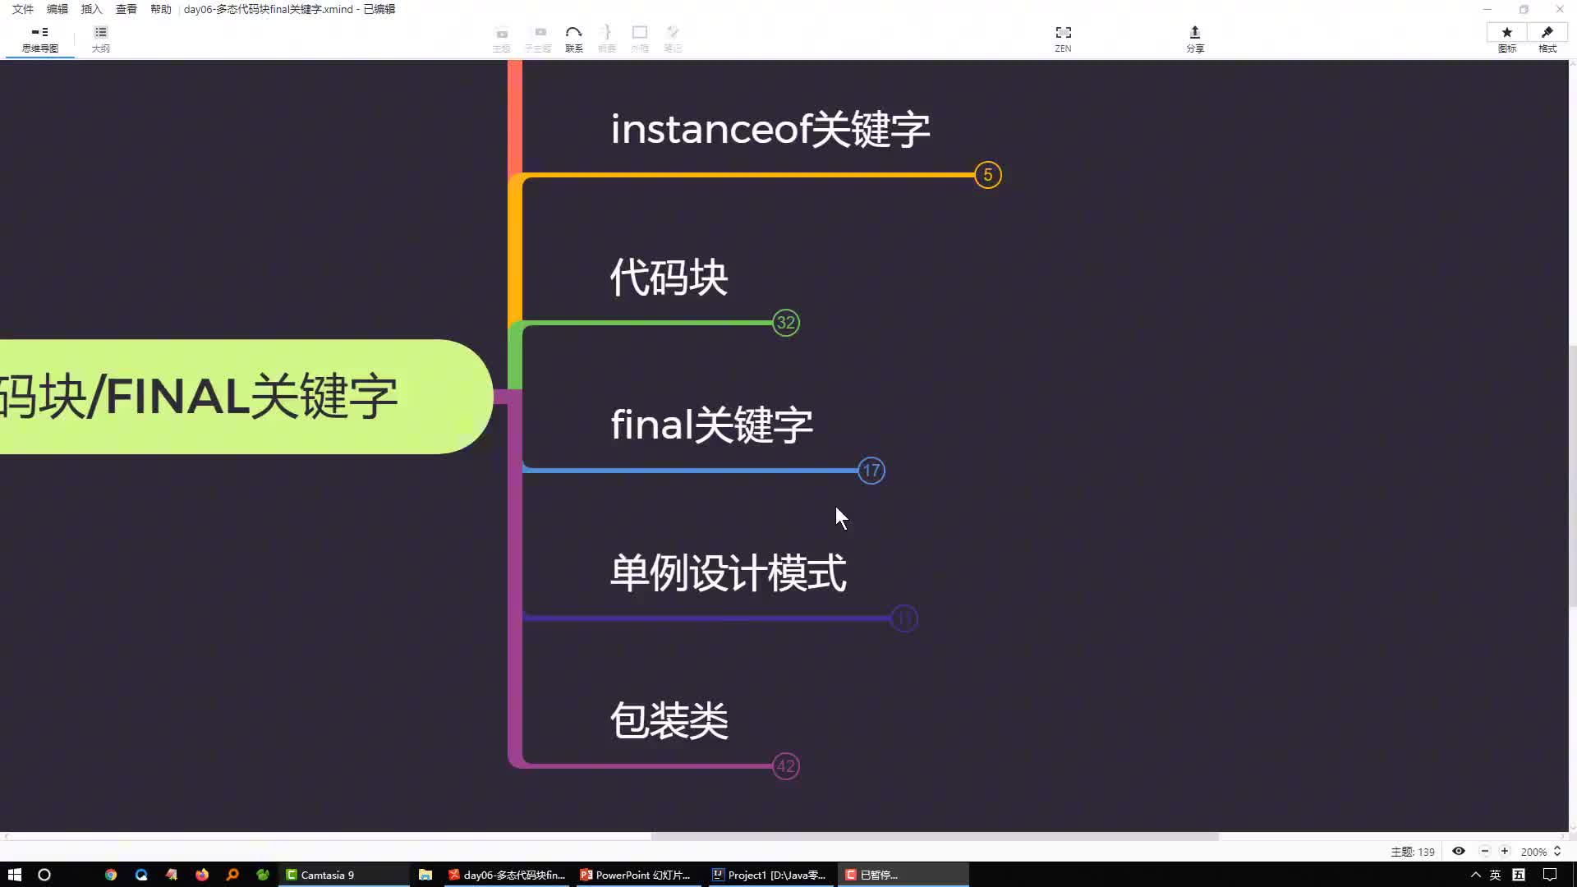Open the 图标 markers panel
This screenshot has height=887, width=1577.
(x=1506, y=39)
